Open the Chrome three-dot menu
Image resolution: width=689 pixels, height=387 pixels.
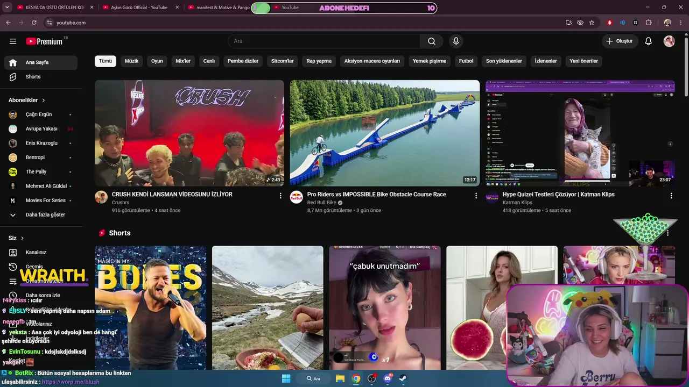coord(681,23)
